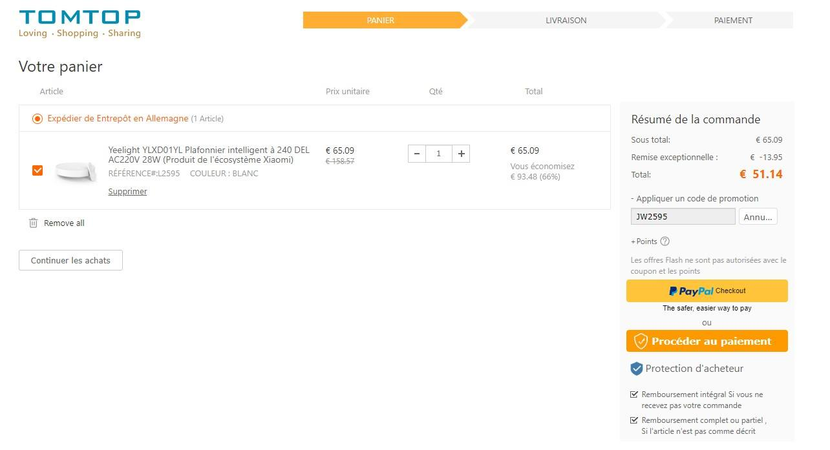The height and width of the screenshot is (450, 830).
Task: Select the Germany warehouse radio button
Action: (37, 119)
